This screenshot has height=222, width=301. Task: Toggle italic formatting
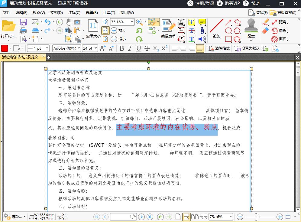coord(130,48)
